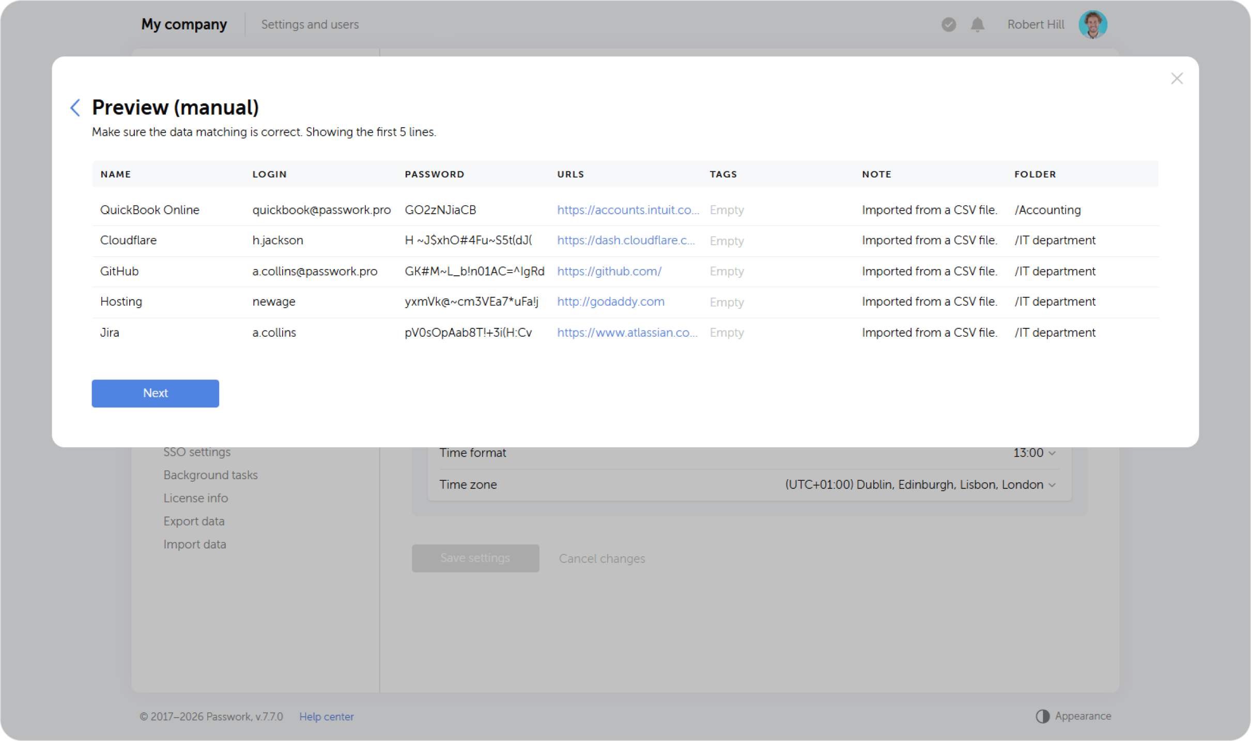
Task: Go back using the arrow beside Preview (manual)
Action: coord(75,107)
